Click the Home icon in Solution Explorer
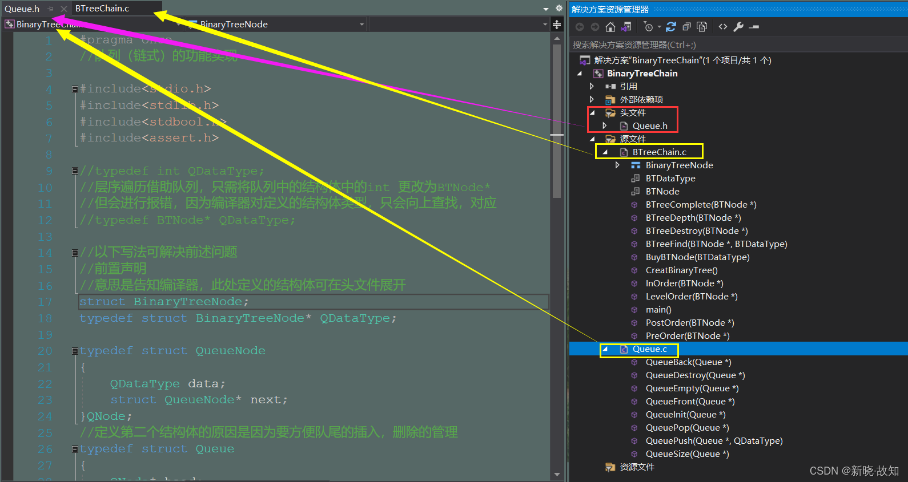 pyautogui.click(x=610, y=27)
